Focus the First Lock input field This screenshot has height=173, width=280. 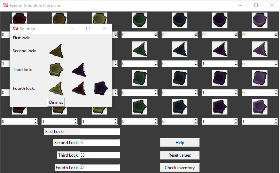(100, 132)
